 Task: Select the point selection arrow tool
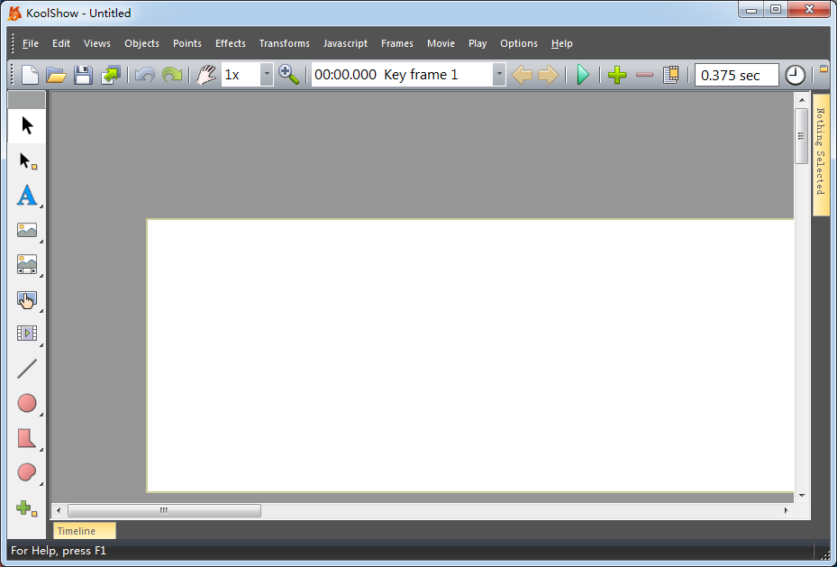coord(27,160)
